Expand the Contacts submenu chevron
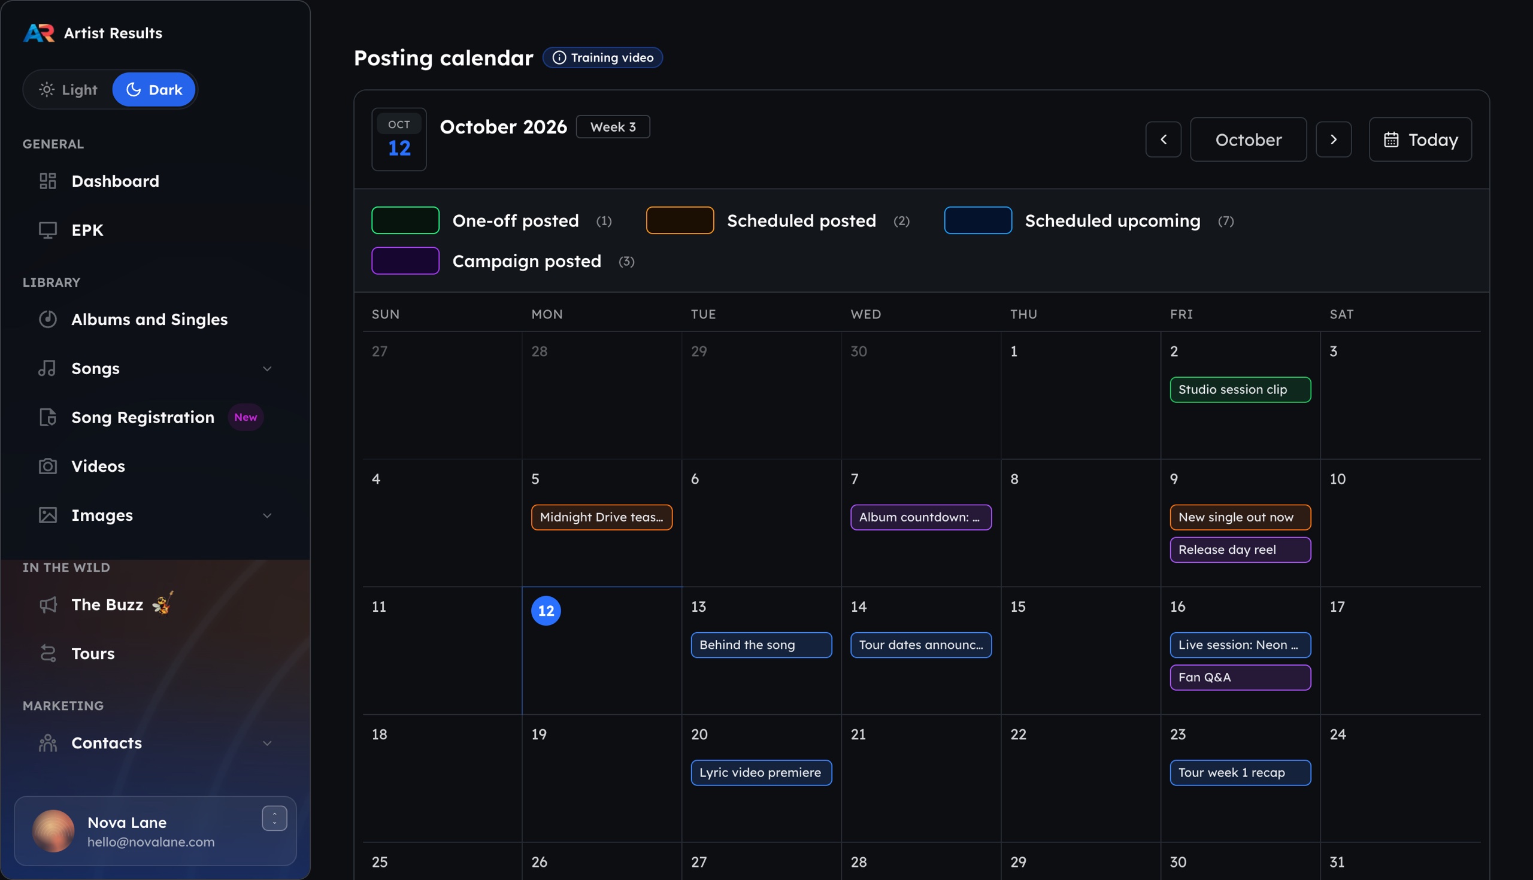Screen dimensions: 1533x880 pos(266,743)
